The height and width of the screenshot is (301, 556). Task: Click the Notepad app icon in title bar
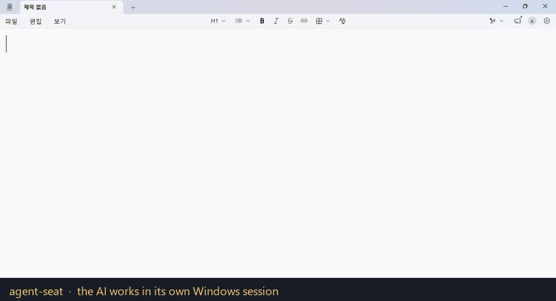click(x=10, y=7)
